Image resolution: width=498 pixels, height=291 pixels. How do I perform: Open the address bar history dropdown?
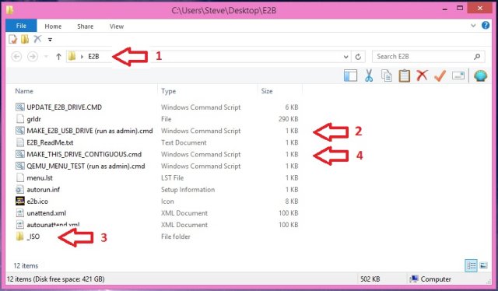[345, 57]
